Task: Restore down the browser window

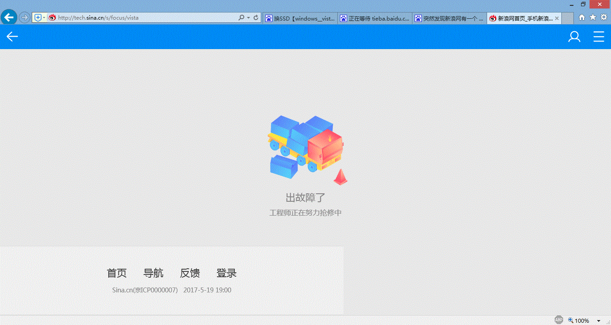Action: tap(583, 4)
